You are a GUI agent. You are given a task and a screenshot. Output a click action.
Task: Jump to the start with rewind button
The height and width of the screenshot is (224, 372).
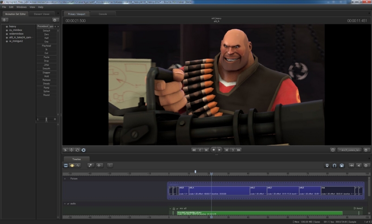tap(194, 150)
